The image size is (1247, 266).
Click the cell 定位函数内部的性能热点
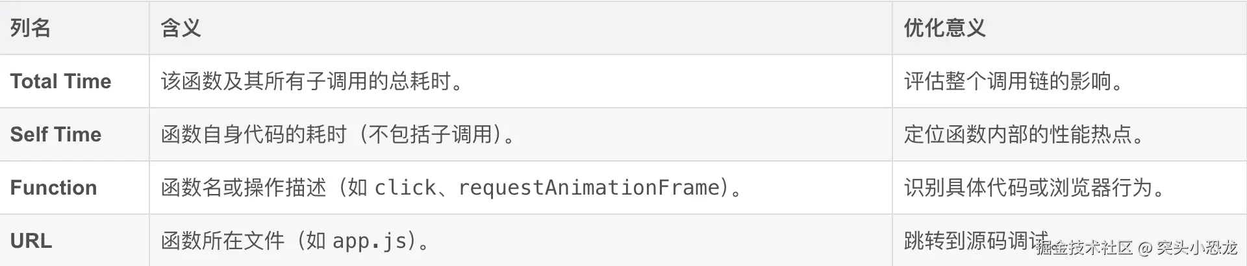tap(1024, 134)
